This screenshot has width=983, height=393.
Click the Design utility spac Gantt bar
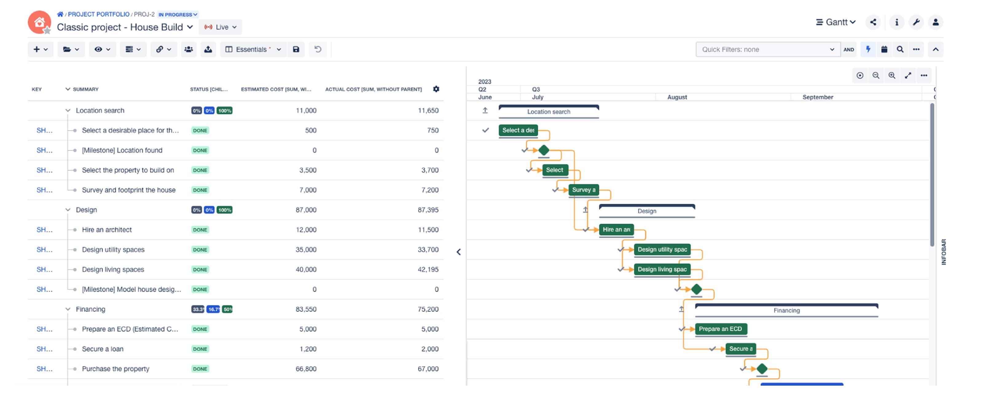coord(662,250)
